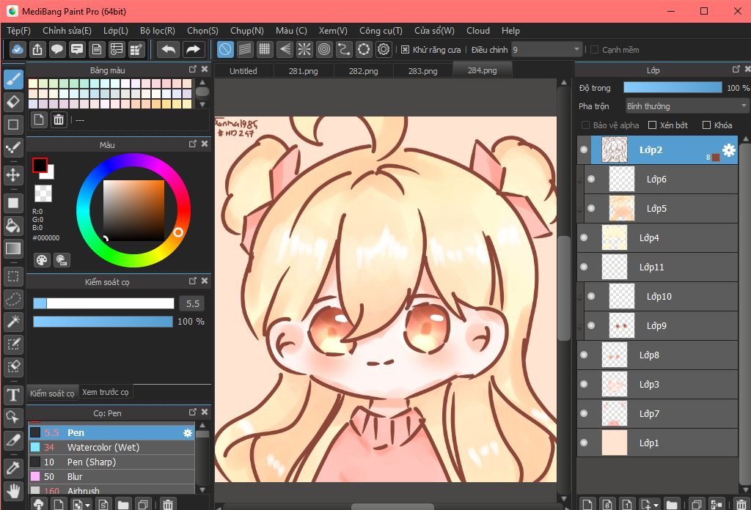751x510 pixels.
Task: Undock the Màu color panel
Action: coord(193,144)
